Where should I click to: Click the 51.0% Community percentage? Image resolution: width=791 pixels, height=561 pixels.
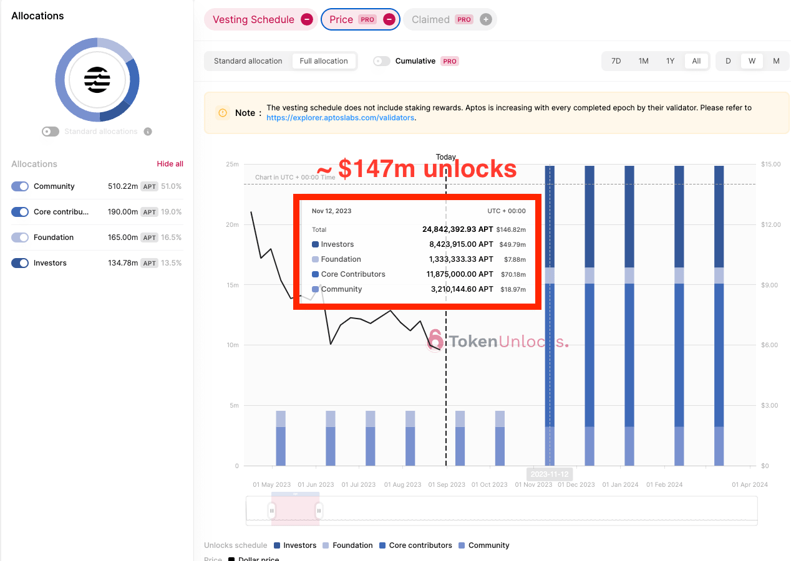coord(172,186)
